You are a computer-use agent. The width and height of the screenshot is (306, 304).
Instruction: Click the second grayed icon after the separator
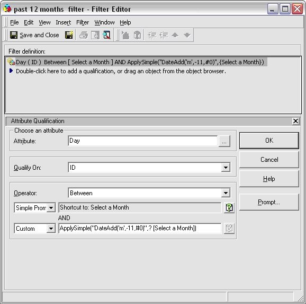point(138,36)
